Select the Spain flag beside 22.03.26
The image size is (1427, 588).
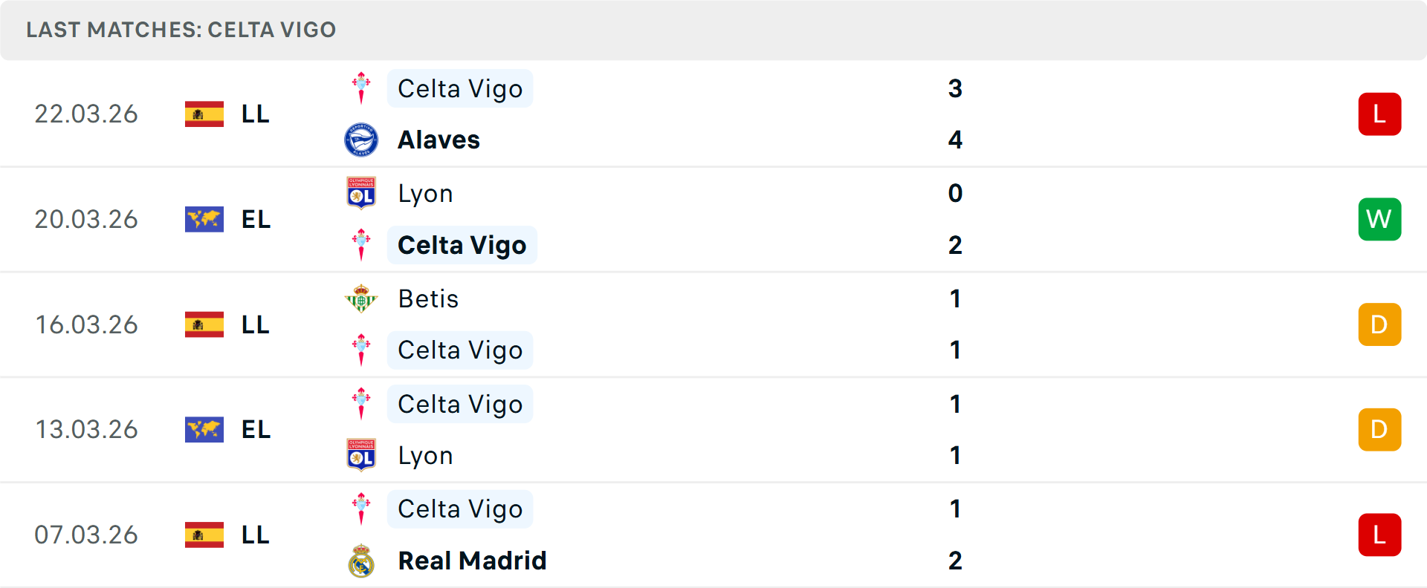tap(204, 114)
